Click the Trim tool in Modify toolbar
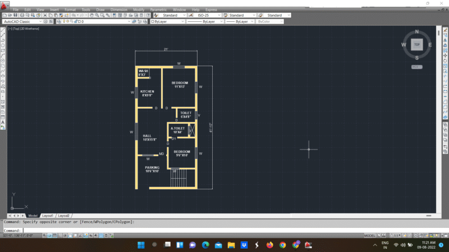Viewport: 449px width, 252px height. [445, 76]
